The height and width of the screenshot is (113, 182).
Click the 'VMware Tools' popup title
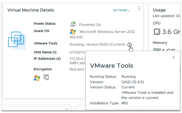tap(112, 66)
